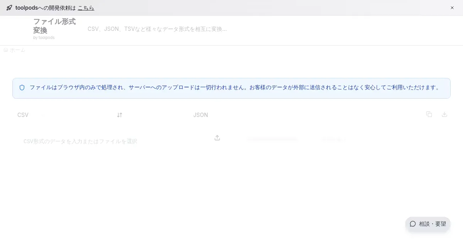The height and width of the screenshot is (243, 463).
Task: Click the home icon in breadcrumb
Action: tap(6, 50)
